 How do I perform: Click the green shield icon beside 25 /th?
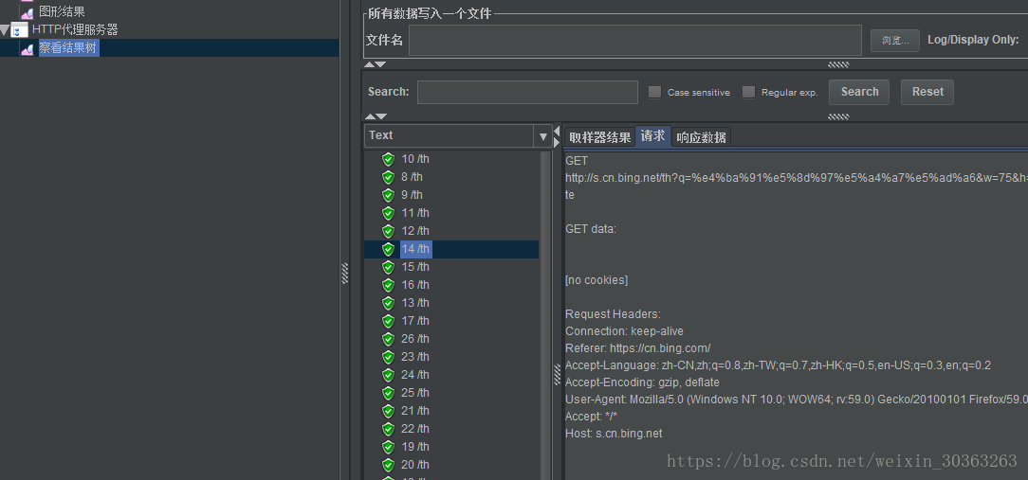[x=388, y=393]
